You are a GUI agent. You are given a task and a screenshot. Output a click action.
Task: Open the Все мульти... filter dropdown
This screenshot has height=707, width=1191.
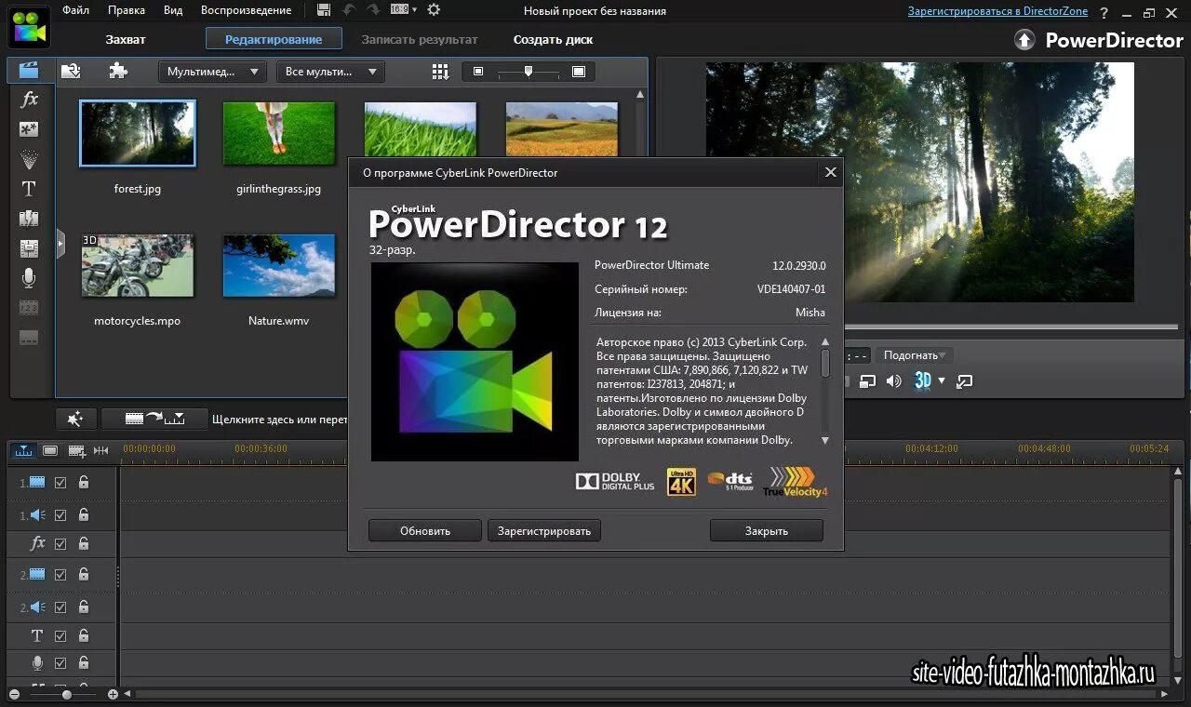coord(330,72)
